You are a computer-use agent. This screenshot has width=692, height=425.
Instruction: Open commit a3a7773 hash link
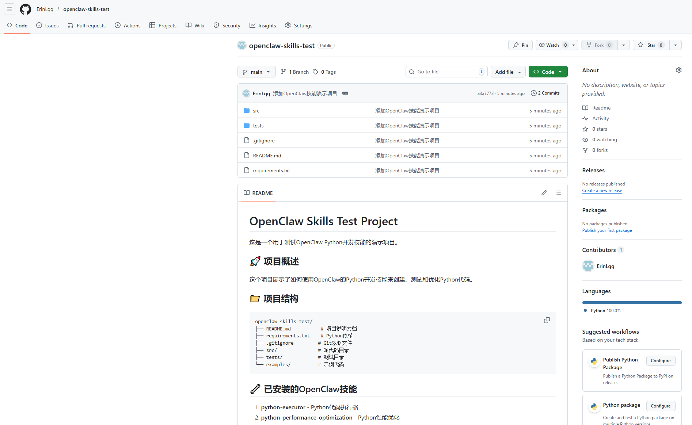[485, 93]
